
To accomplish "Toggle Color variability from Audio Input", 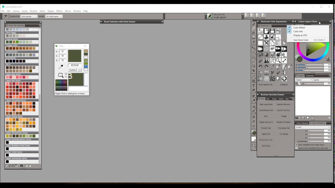I will pos(297,145).
